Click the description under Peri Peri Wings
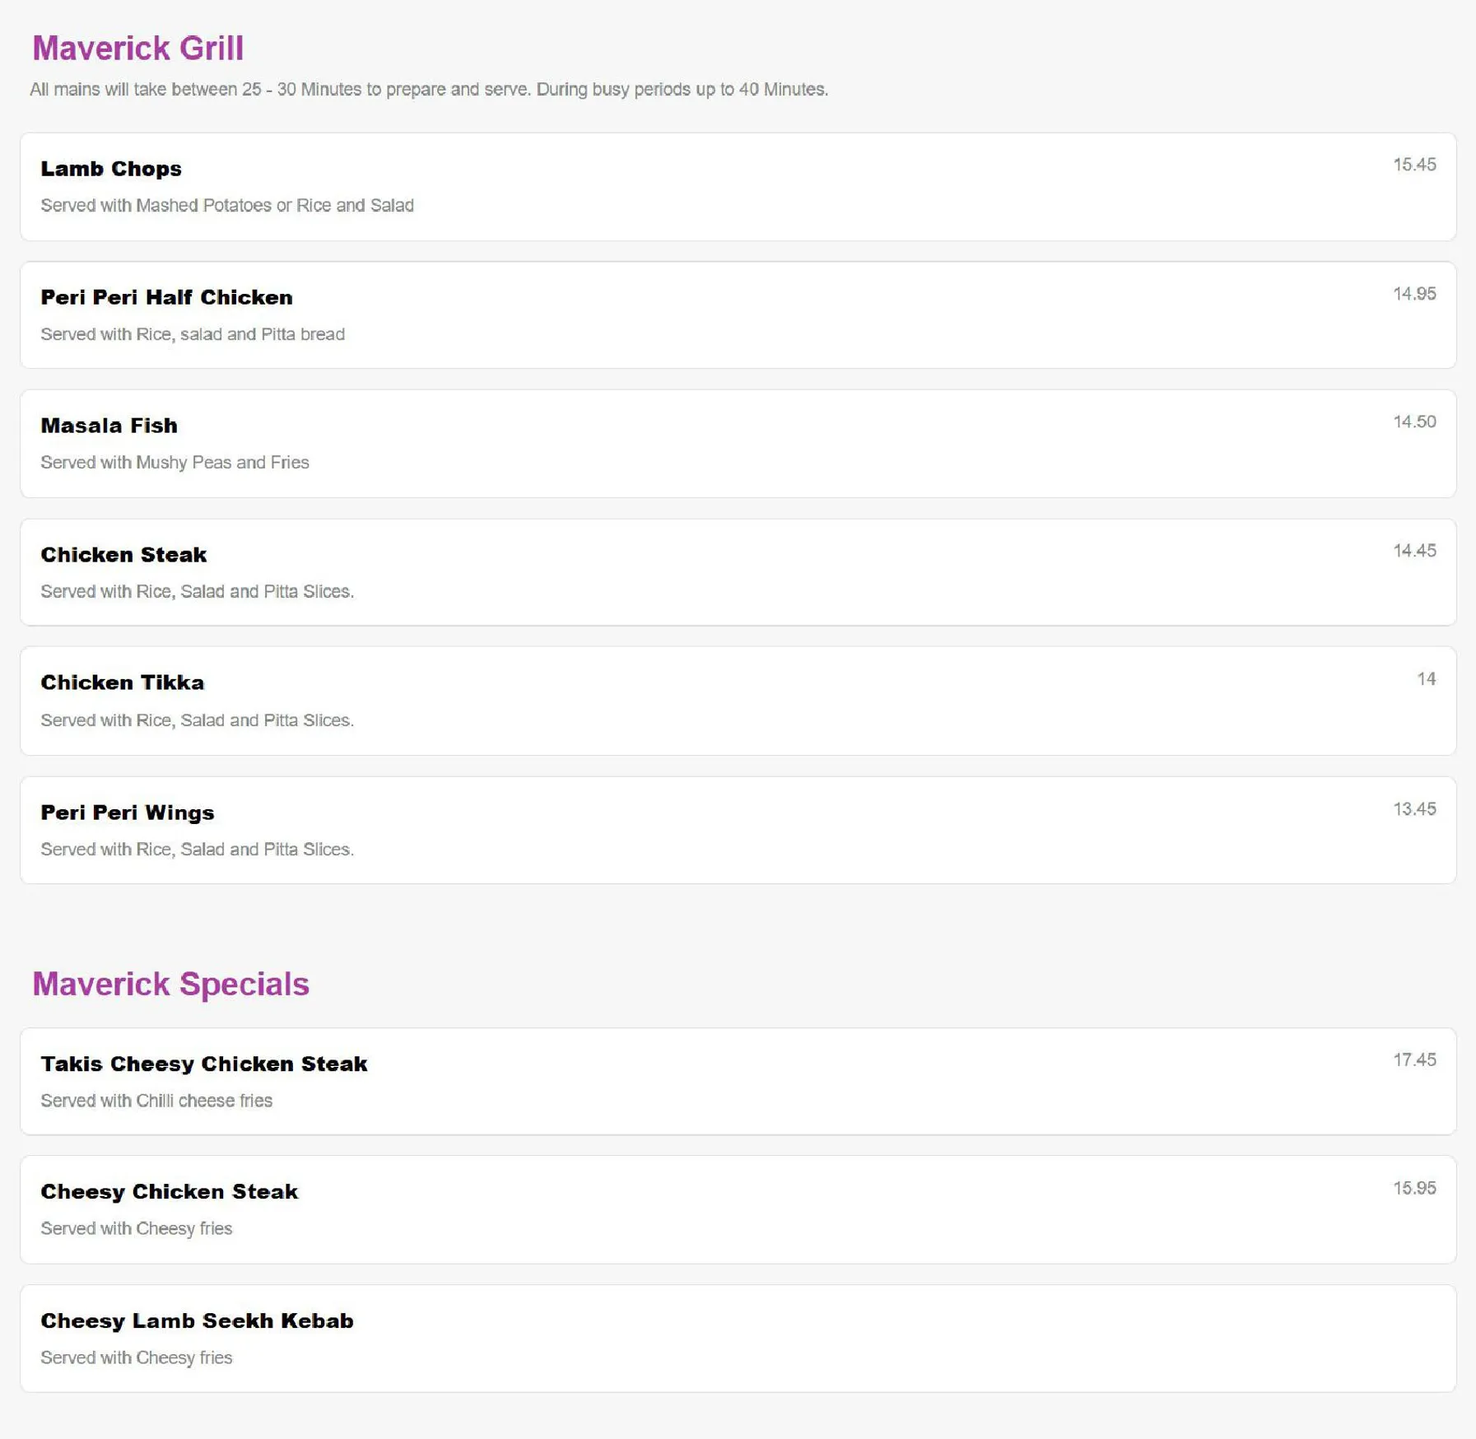Viewport: 1476px width, 1439px height. [x=198, y=850]
